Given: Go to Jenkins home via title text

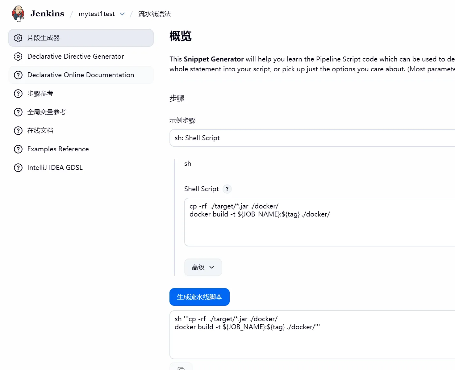Looking at the screenshot, I should click(x=47, y=14).
